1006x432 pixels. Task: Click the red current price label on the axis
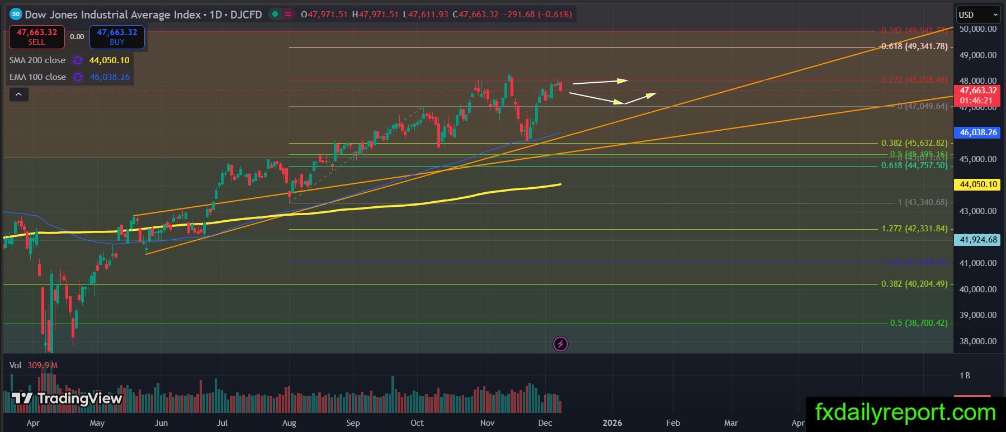click(978, 96)
